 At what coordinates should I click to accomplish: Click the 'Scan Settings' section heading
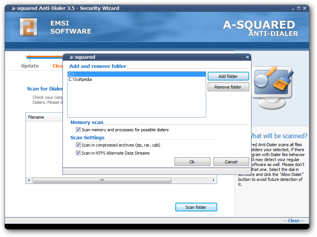click(87, 137)
